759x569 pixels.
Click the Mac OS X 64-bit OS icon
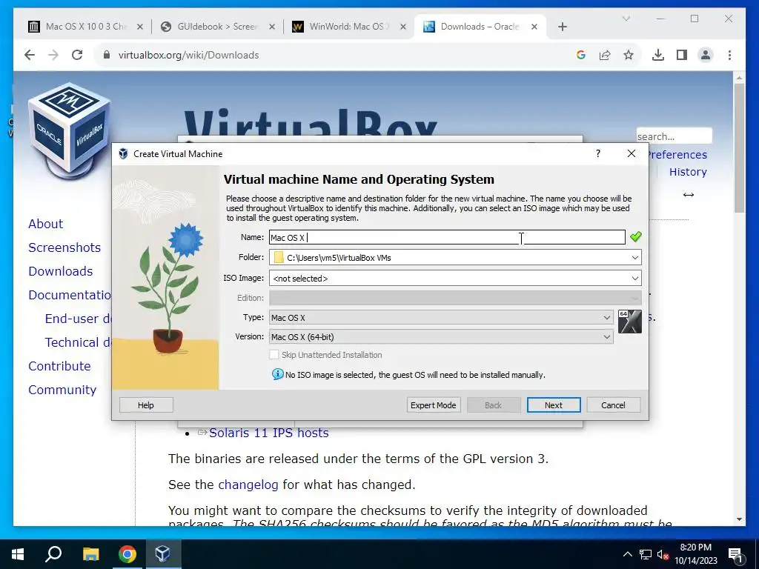click(630, 322)
